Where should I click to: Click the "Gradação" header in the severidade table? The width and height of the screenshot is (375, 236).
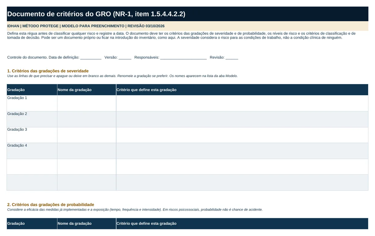pos(32,90)
